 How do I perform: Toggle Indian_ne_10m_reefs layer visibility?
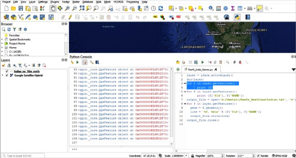click(7, 71)
